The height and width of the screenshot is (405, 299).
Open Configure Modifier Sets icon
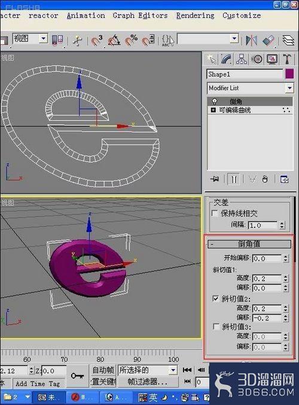[284, 179]
